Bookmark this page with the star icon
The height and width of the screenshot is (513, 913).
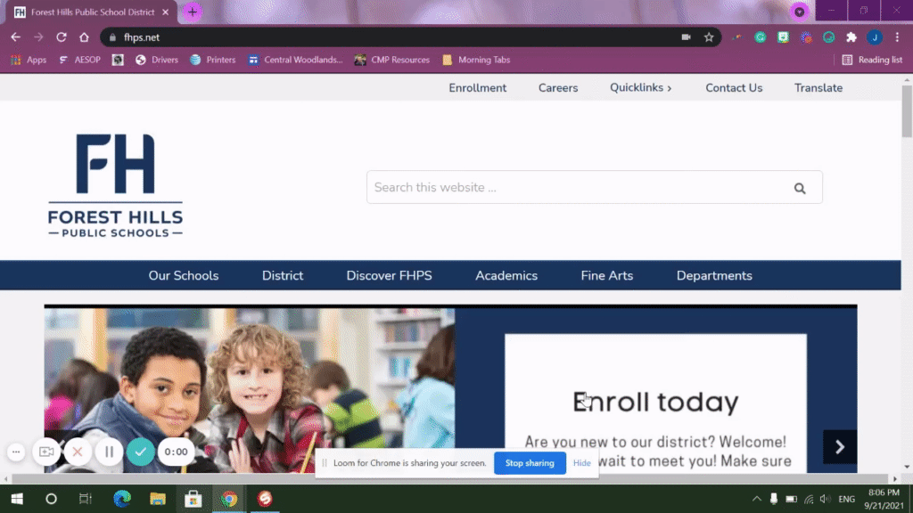point(709,37)
